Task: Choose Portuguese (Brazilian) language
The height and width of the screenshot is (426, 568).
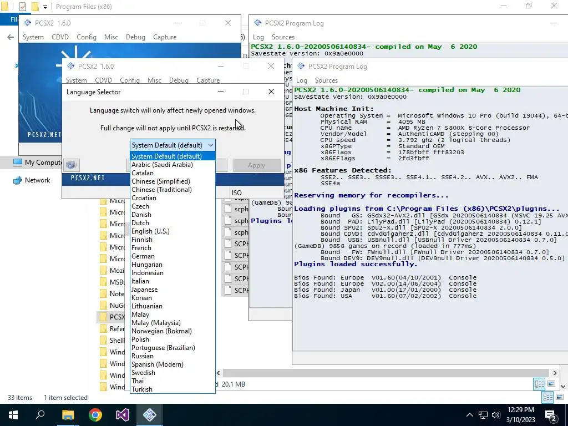Action: [173, 348]
